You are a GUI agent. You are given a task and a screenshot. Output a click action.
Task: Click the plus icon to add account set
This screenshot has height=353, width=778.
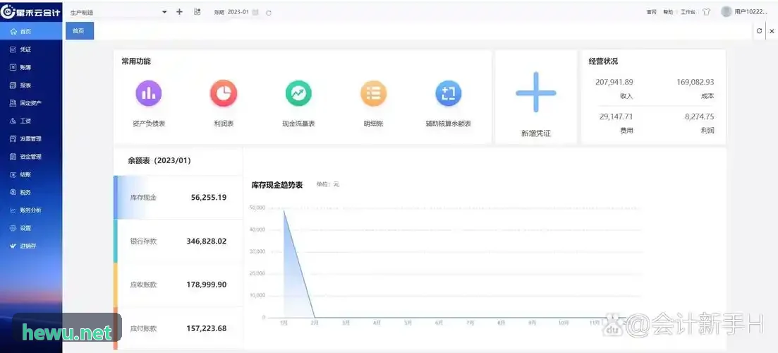(x=180, y=12)
